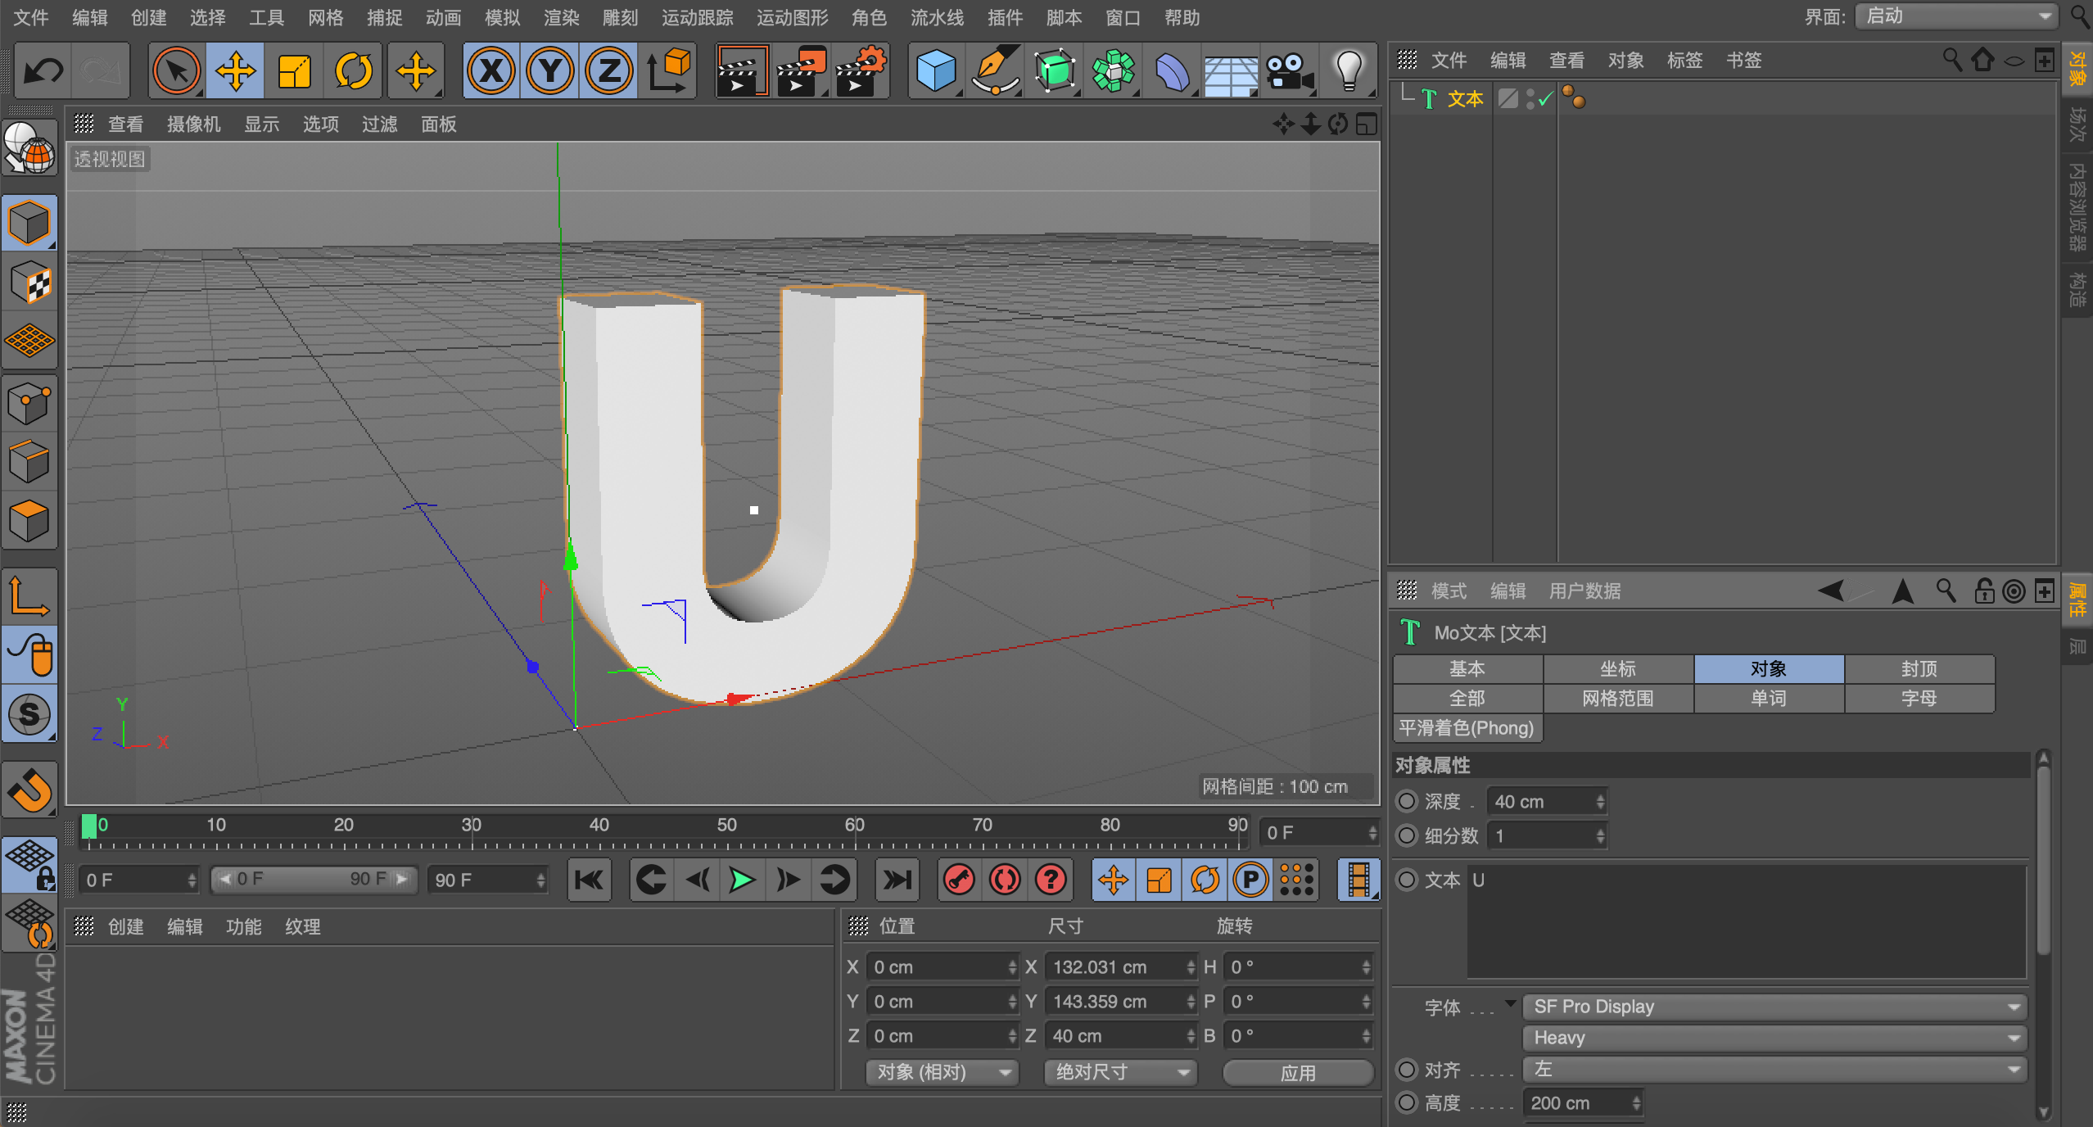Switch to the 封顶 tab

[1919, 669]
